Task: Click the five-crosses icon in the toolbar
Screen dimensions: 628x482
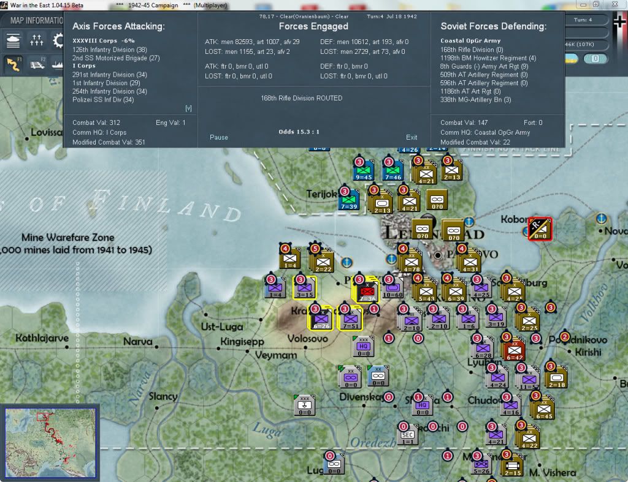Action: (x=36, y=40)
